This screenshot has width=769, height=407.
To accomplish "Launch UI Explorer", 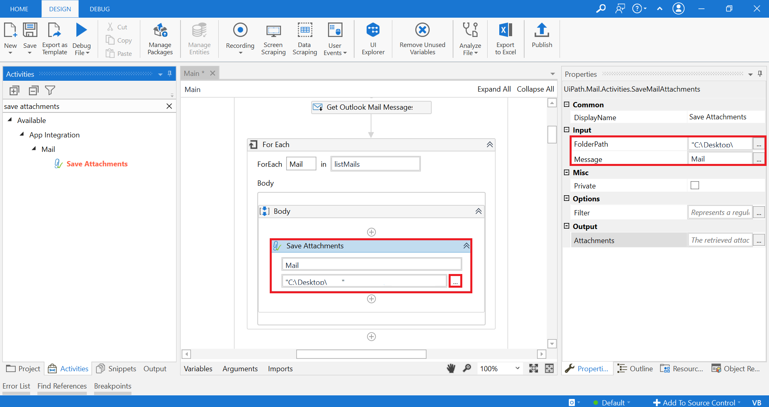I will pos(373,39).
